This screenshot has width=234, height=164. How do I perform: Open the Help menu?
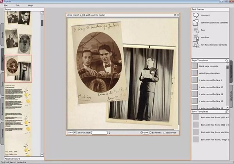click(x=30, y=5)
